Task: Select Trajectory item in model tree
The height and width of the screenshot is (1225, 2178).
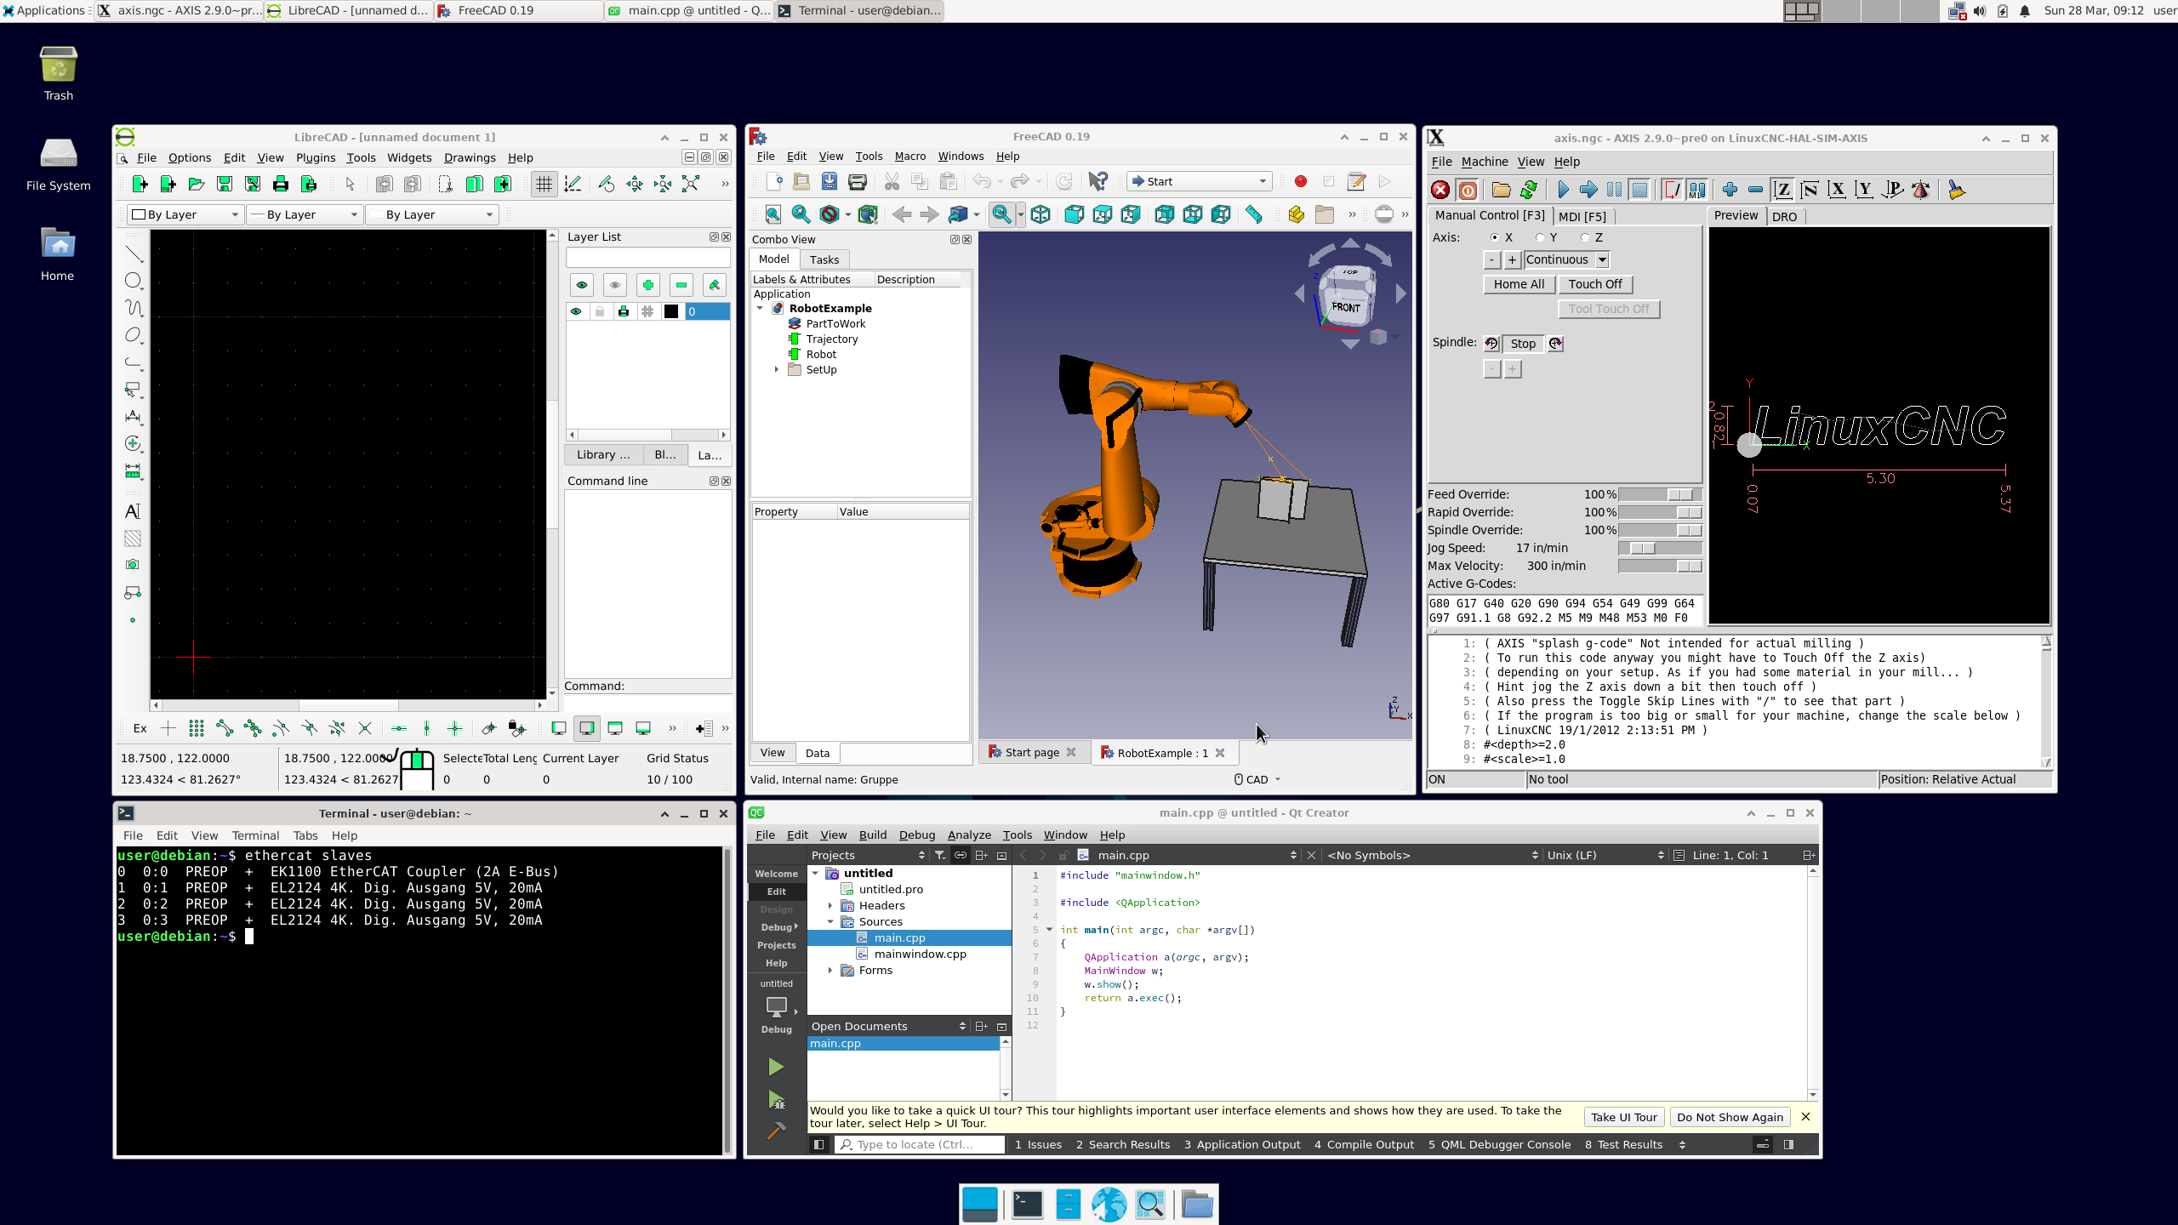Action: point(831,339)
